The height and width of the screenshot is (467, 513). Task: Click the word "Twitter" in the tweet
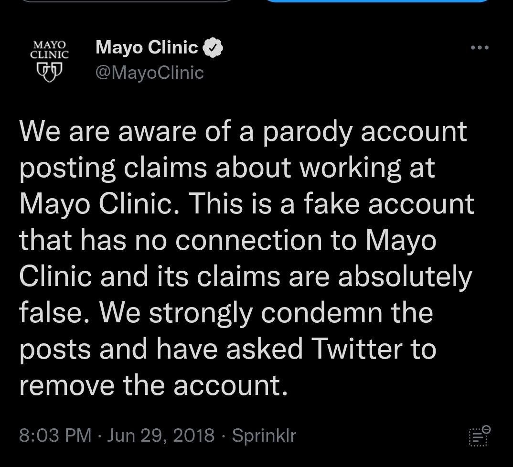[x=357, y=349]
